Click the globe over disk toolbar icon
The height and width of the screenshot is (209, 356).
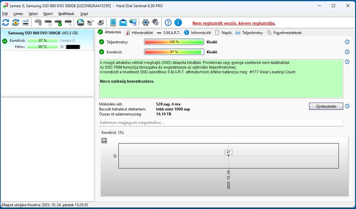(x=80, y=22)
